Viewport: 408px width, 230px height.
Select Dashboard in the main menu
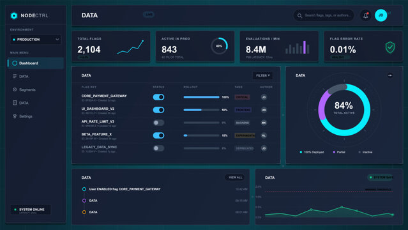pyautogui.click(x=36, y=63)
